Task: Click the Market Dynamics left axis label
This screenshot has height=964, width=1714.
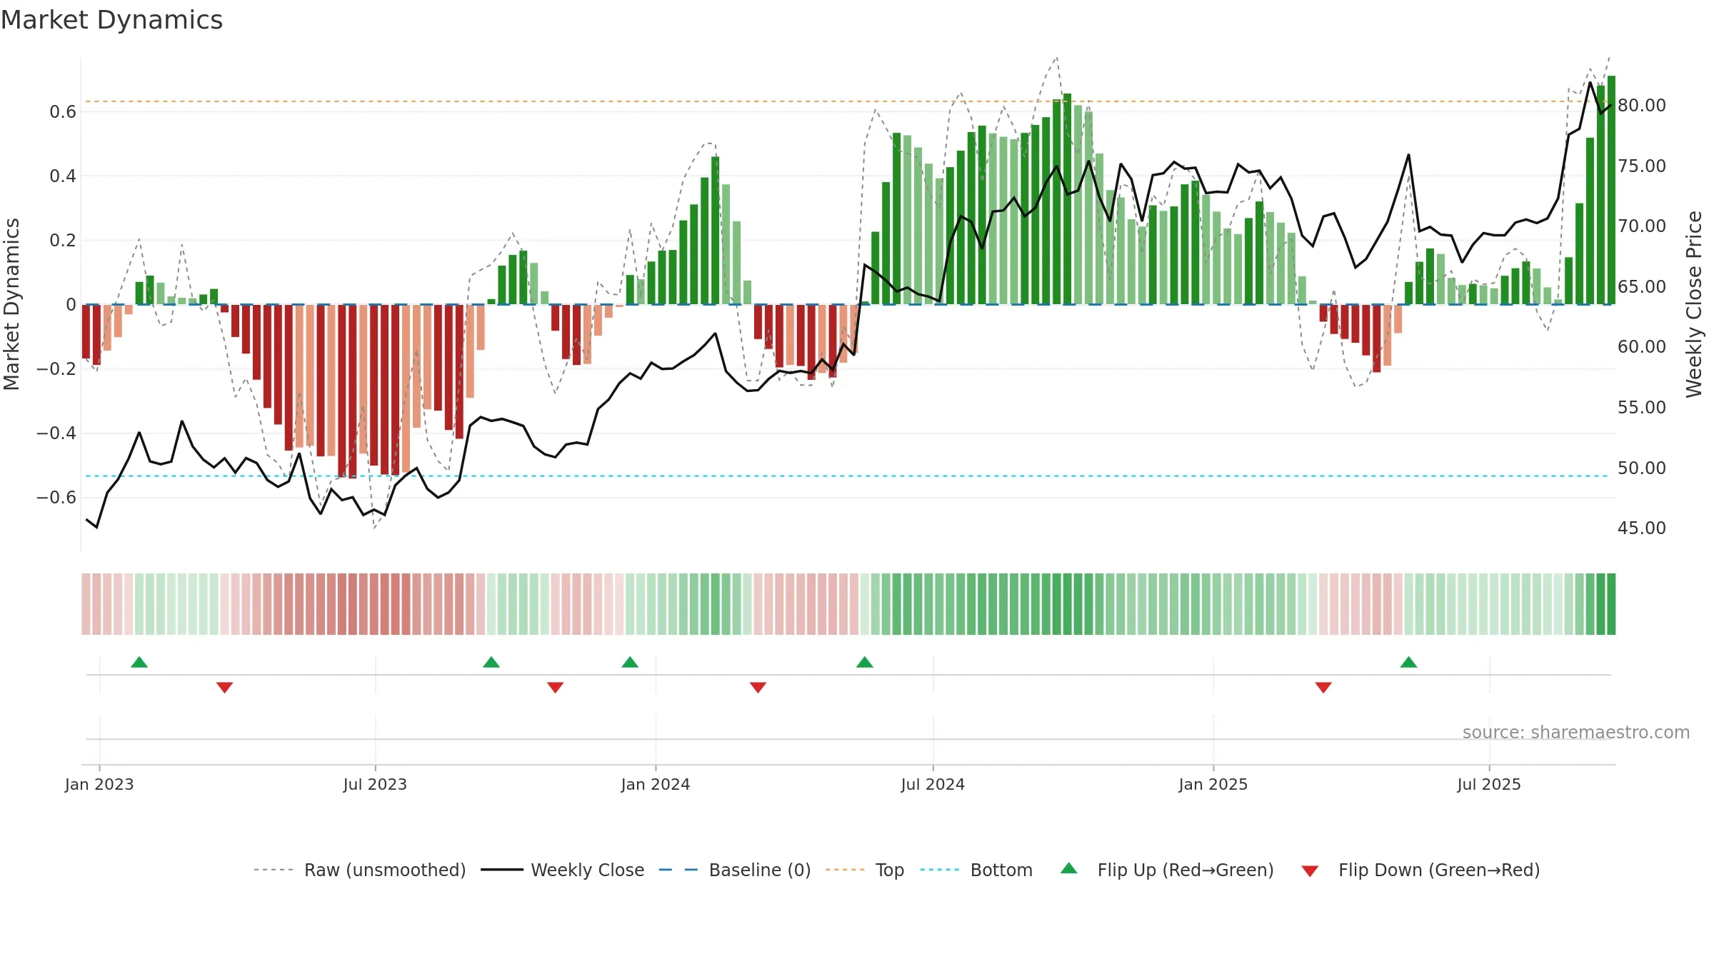Action: (x=11, y=304)
